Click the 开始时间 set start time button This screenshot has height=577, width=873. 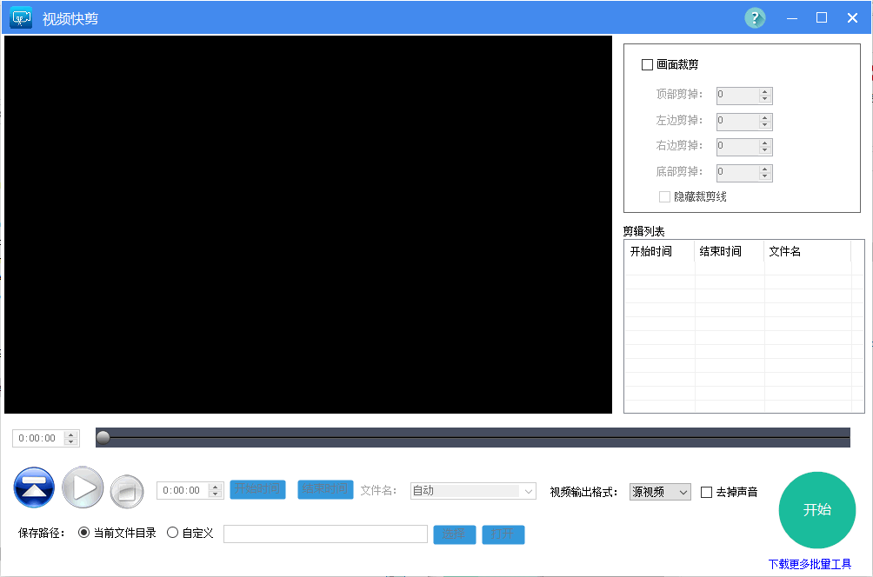click(x=258, y=489)
